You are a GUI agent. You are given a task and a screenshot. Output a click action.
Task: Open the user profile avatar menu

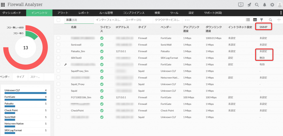coord(279,5)
